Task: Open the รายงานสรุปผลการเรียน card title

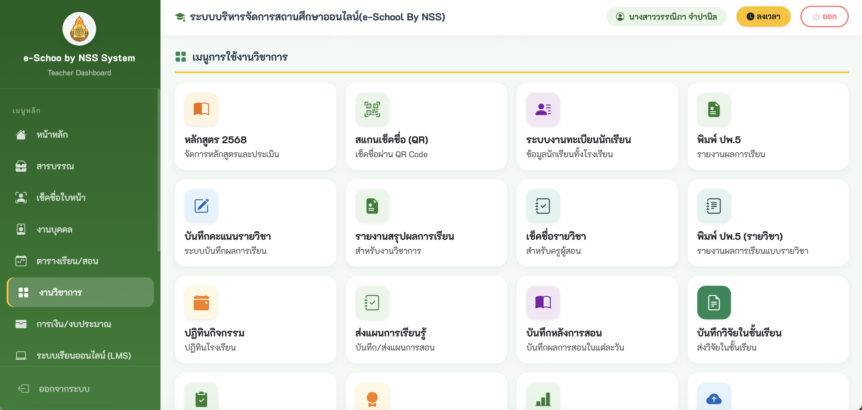Action: coord(405,236)
